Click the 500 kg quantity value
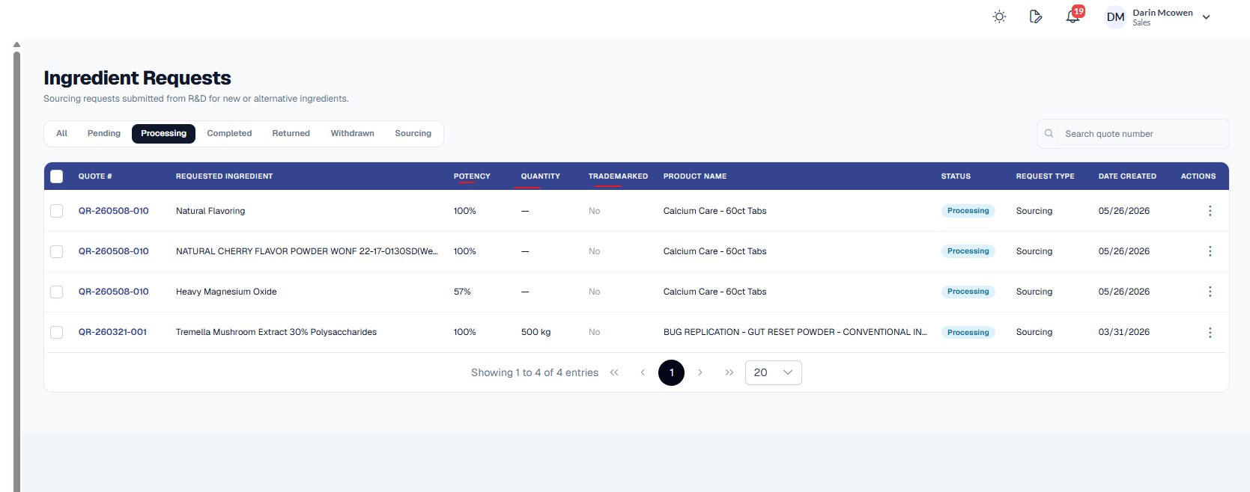The height and width of the screenshot is (492, 1250). click(536, 332)
